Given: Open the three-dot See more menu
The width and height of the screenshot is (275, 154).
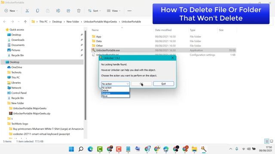Looking at the screenshot, I should click(x=129, y=11).
